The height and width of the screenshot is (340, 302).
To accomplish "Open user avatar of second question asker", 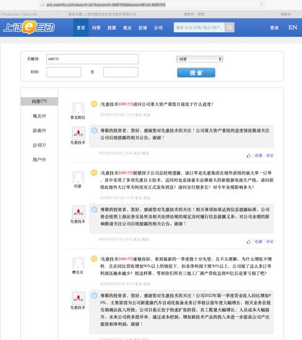I will (78, 177).
